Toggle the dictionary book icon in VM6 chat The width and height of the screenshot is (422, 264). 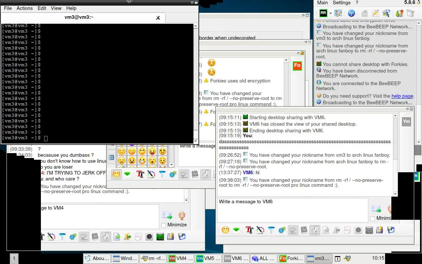304,230
